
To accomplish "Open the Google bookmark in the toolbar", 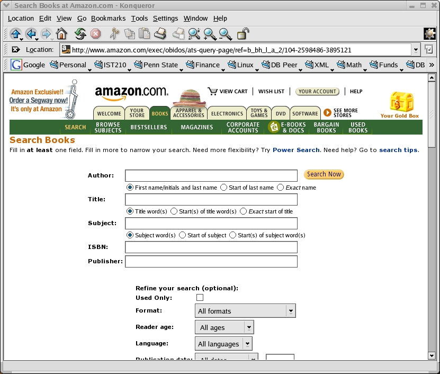I will 28,65.
